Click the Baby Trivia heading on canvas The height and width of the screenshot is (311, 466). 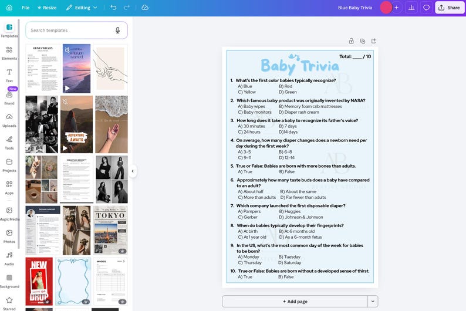[299, 65]
